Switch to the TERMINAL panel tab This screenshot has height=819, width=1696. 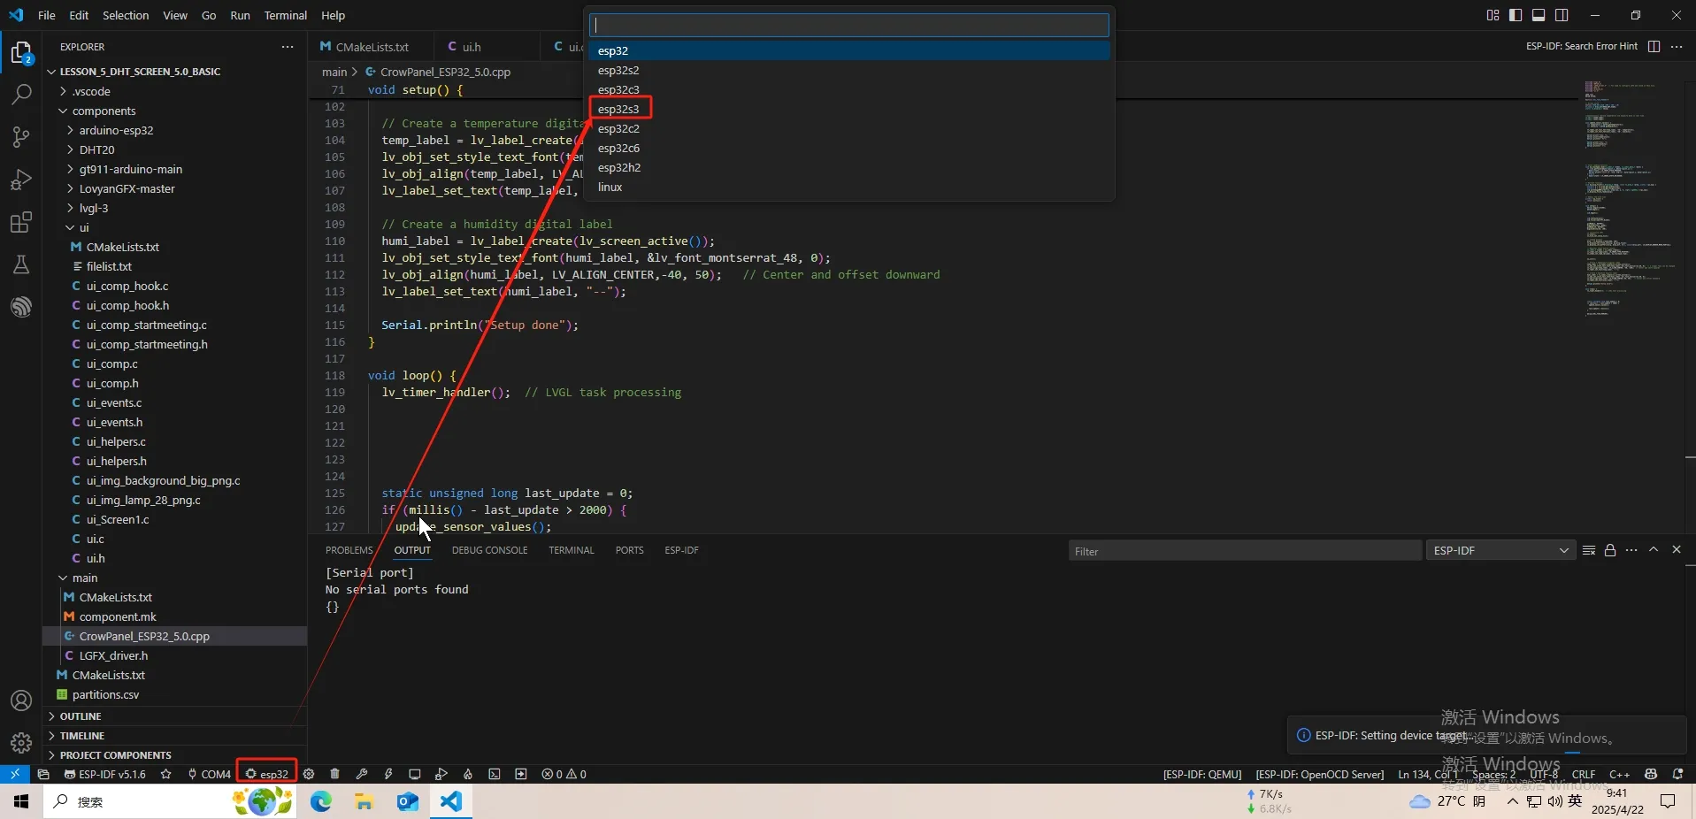(x=571, y=550)
